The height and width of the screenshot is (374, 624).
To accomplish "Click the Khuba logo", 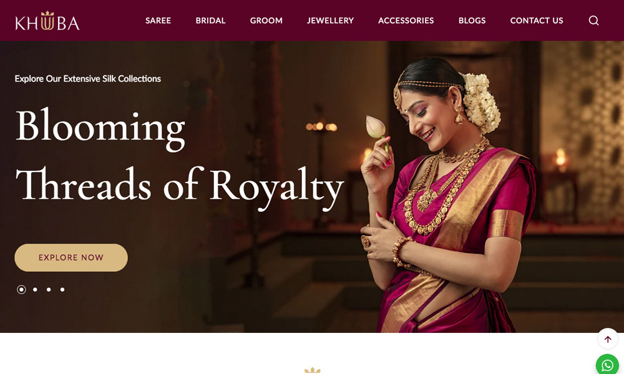I will [x=47, y=21].
